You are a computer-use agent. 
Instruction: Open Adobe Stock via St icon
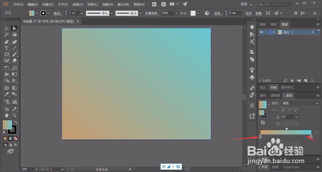click(x=164, y=4)
